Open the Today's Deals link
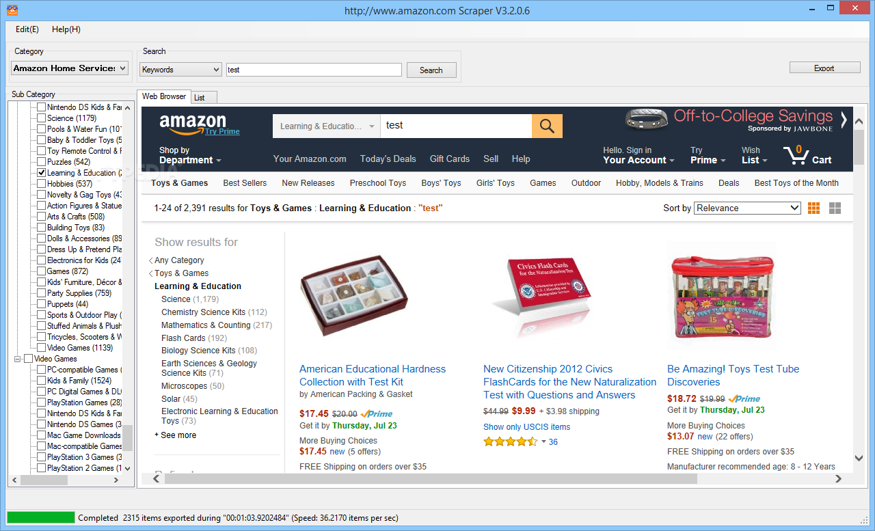This screenshot has height=531, width=875. [x=388, y=159]
